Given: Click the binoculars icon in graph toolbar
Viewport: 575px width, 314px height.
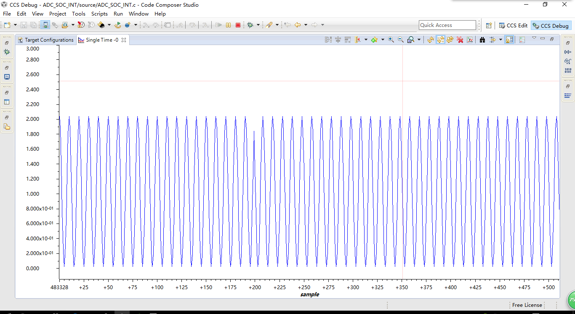Looking at the screenshot, I should pos(482,40).
